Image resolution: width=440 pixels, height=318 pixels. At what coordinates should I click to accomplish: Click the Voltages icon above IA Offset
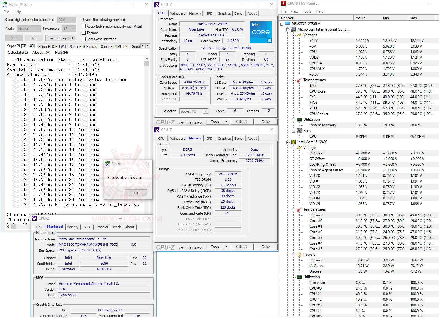pos(299,148)
